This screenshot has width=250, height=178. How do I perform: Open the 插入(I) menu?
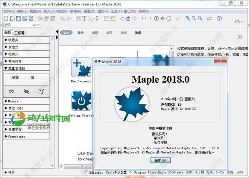[49, 11]
